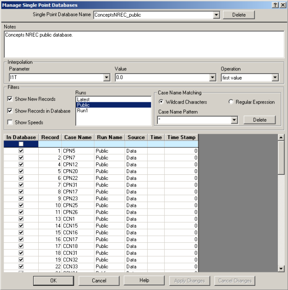Click the Help button at the bottom

click(144, 280)
